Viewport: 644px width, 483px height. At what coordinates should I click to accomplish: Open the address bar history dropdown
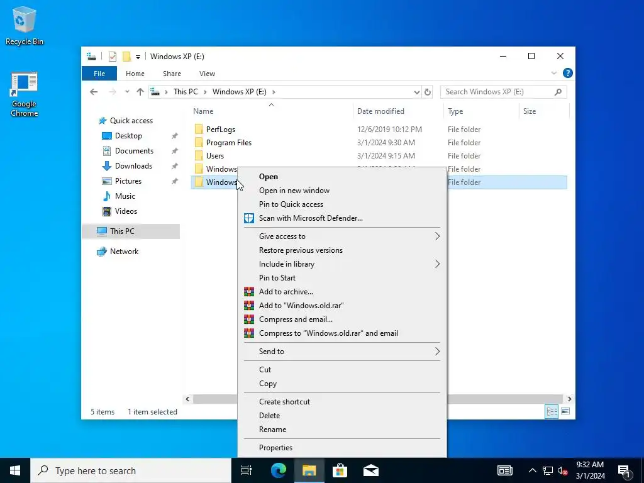[x=416, y=92]
